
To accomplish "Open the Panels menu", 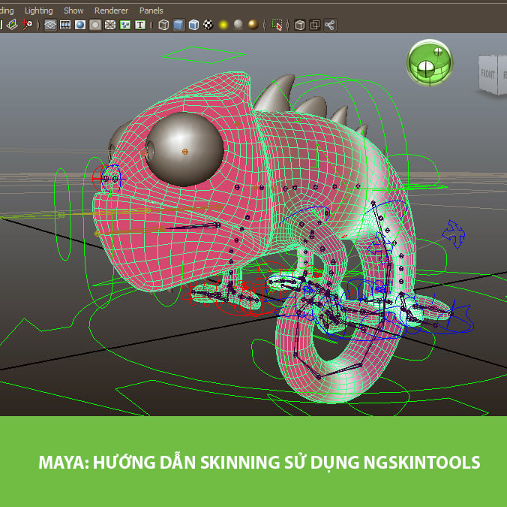I will click(151, 11).
